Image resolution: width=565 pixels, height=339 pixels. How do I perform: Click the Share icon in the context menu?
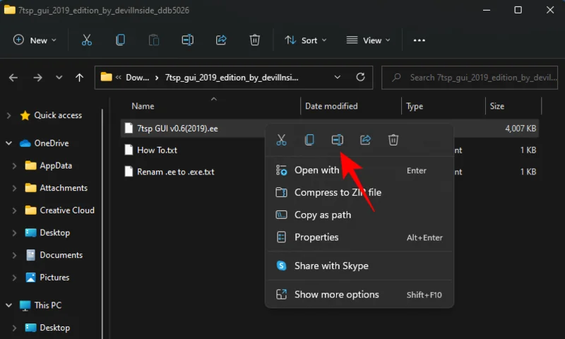point(365,140)
